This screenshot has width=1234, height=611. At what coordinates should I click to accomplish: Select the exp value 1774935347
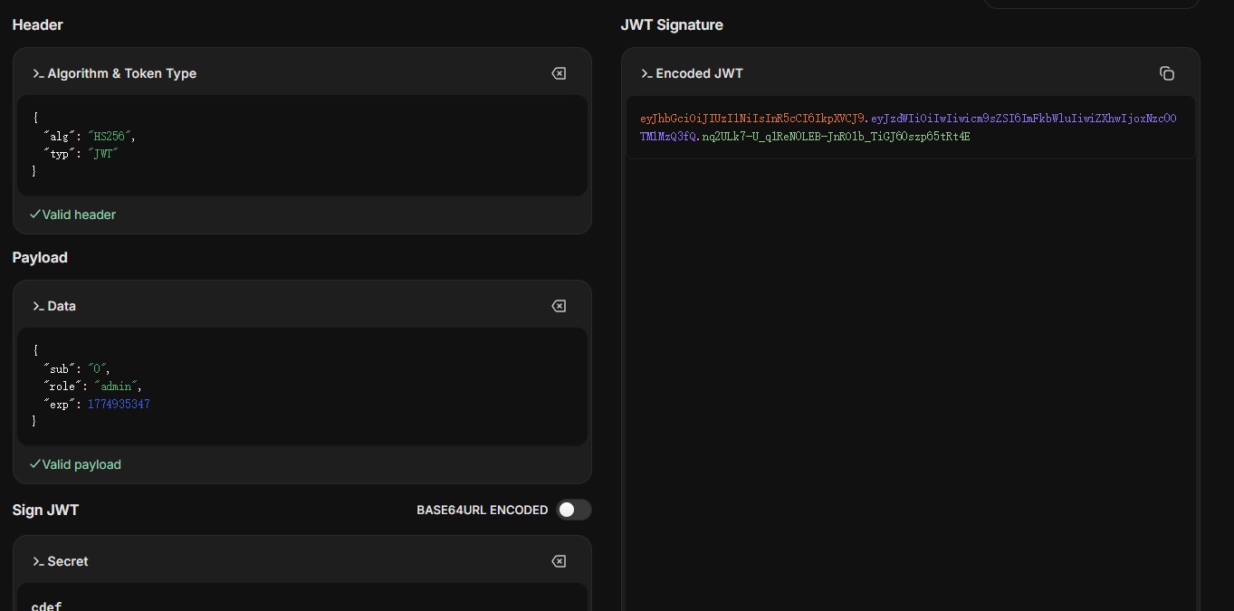tap(119, 404)
